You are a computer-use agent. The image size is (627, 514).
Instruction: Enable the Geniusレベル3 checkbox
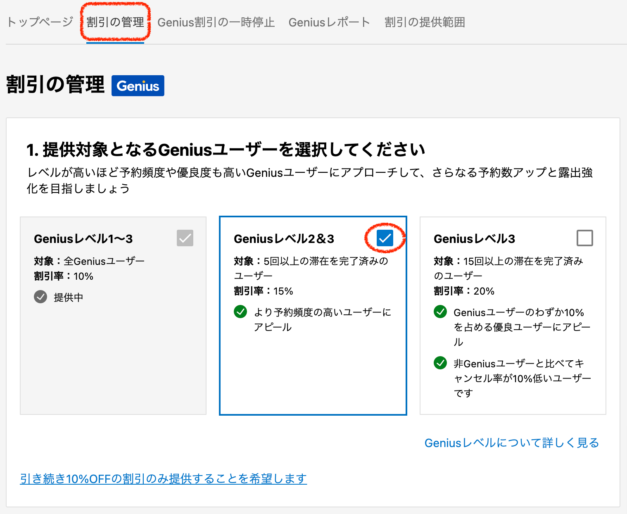point(584,238)
